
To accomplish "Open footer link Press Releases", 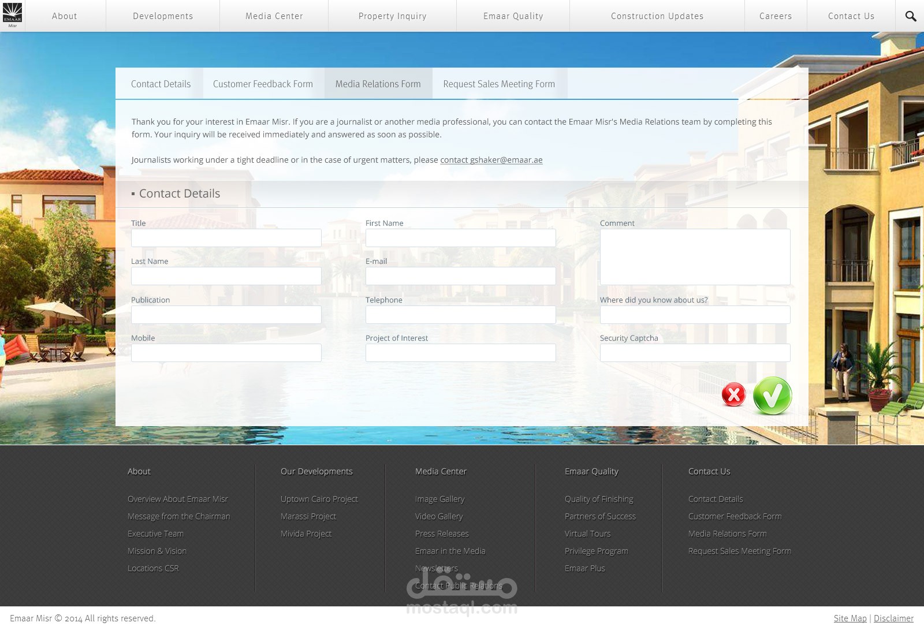I will pyautogui.click(x=442, y=534).
